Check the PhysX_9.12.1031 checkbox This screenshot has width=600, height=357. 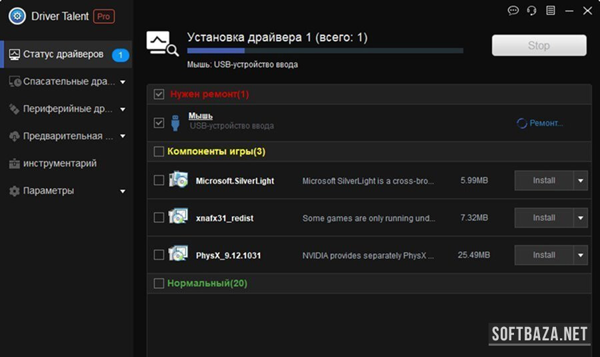coord(159,254)
